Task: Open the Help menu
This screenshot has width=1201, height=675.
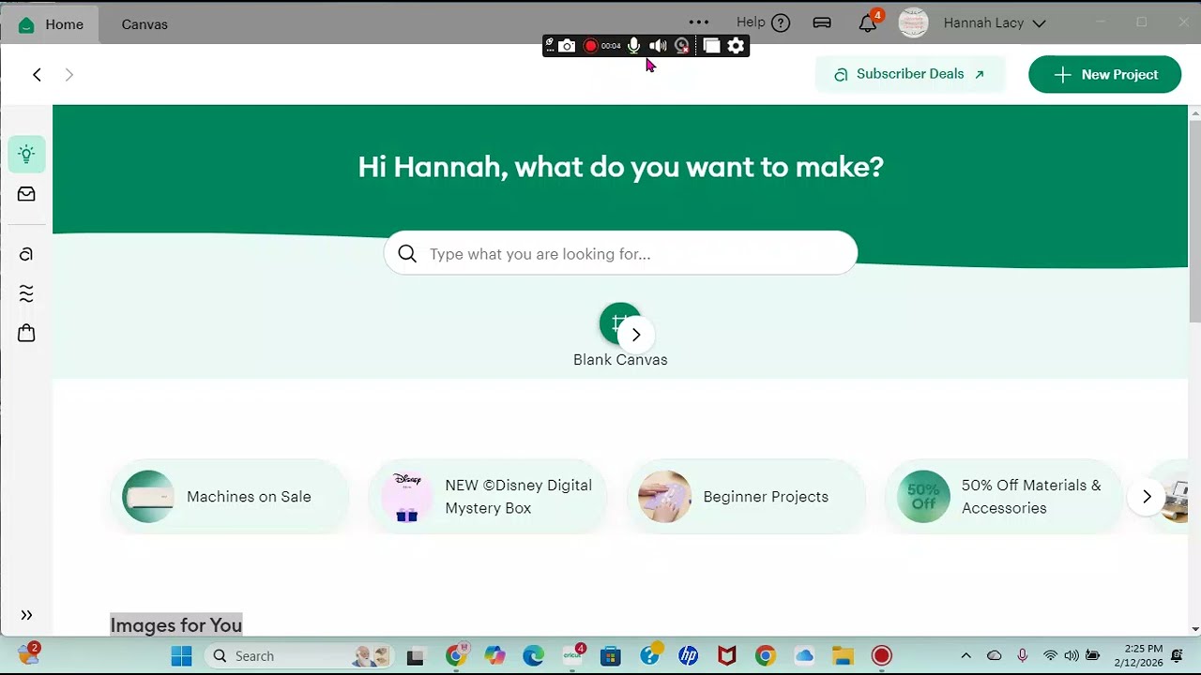Action: click(x=763, y=22)
